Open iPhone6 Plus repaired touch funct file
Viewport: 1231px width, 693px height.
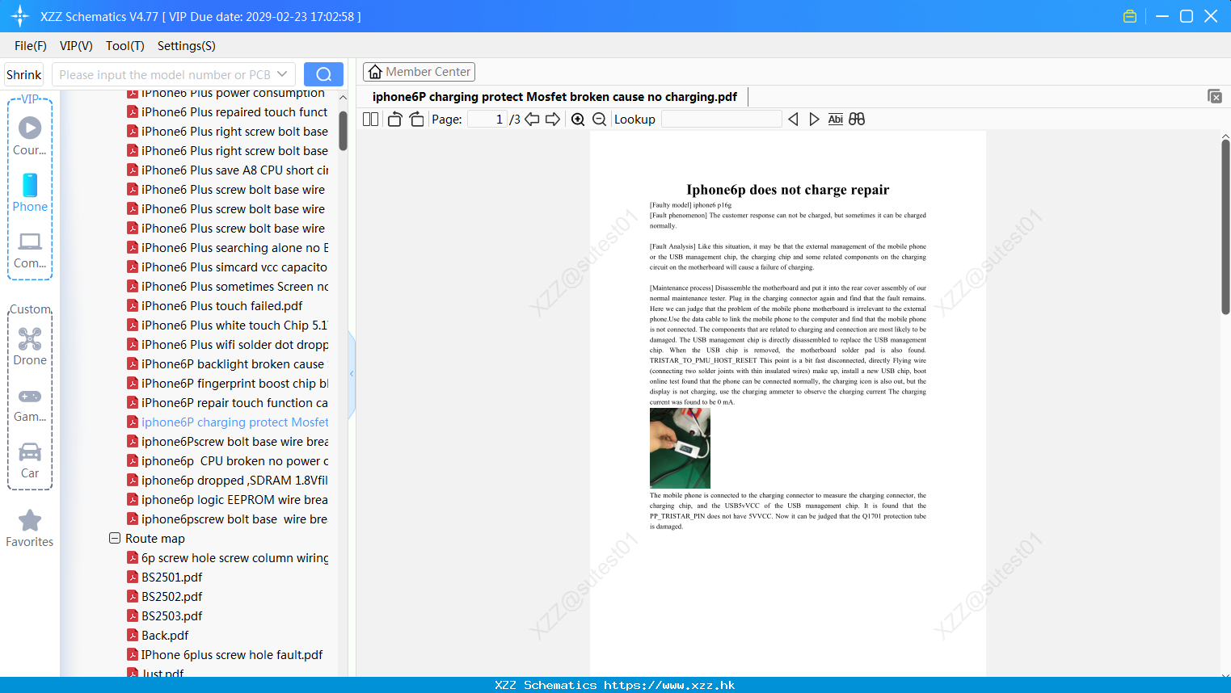pos(227,112)
